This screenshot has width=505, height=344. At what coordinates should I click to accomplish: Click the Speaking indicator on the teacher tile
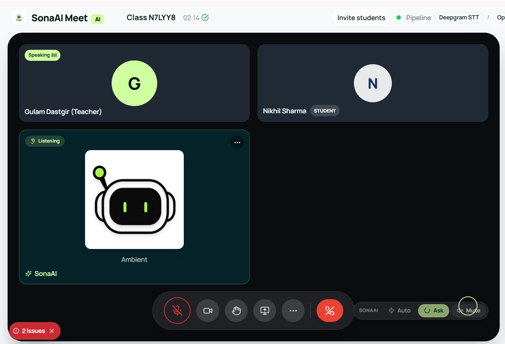coord(43,55)
